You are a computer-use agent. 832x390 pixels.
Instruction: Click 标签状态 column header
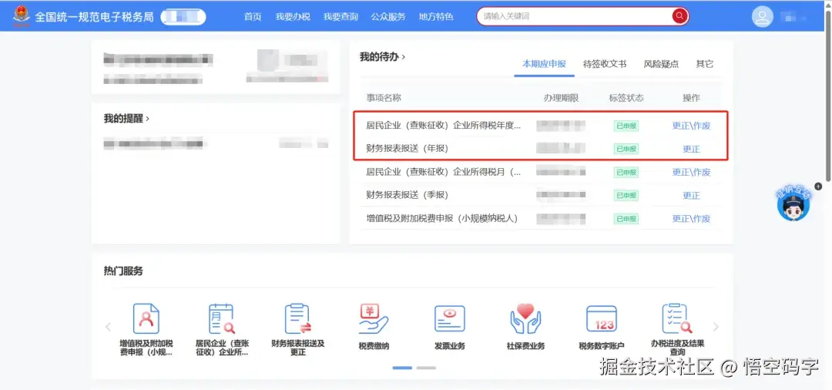pyautogui.click(x=626, y=98)
